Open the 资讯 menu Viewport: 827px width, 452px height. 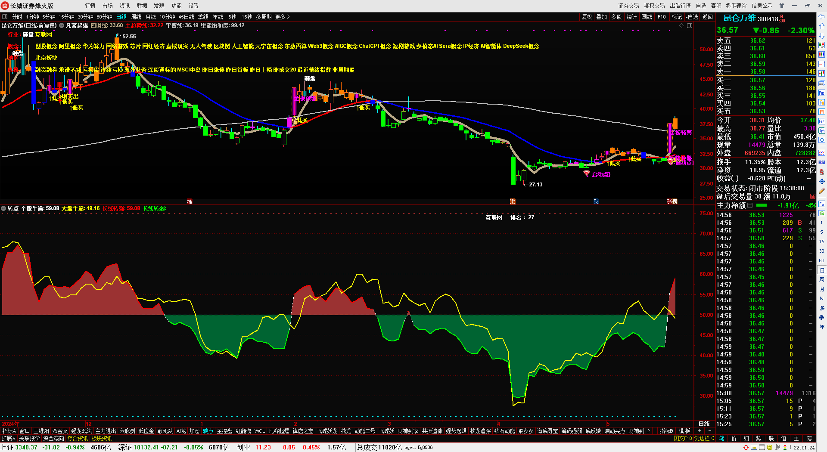125,6
